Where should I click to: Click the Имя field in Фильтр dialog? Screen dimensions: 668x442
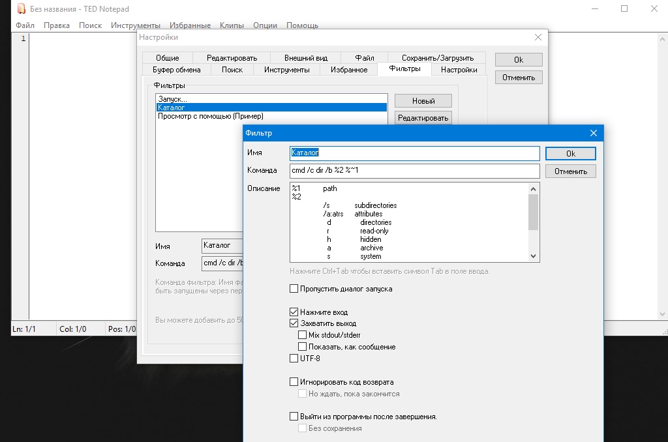point(414,153)
